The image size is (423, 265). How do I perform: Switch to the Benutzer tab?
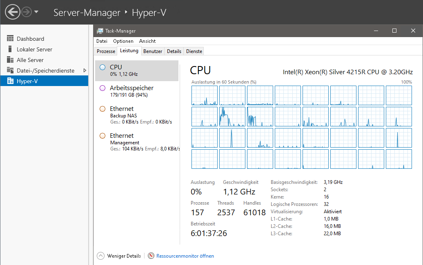[x=153, y=51]
